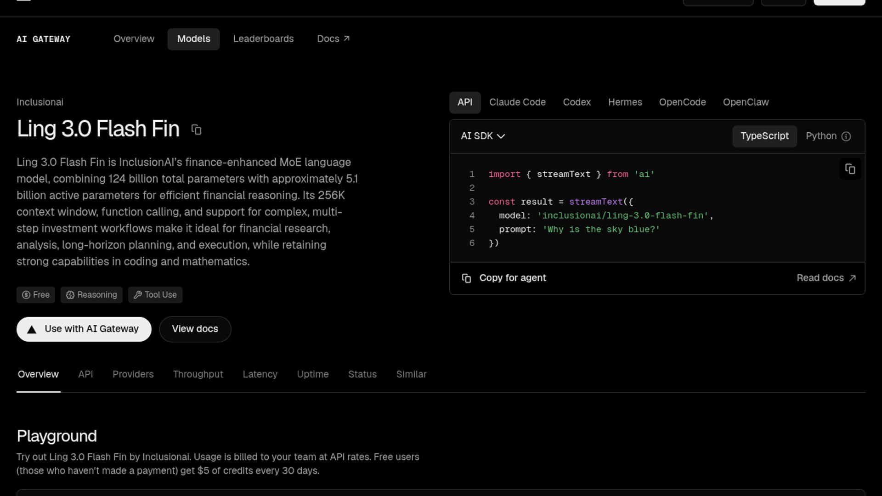The height and width of the screenshot is (496, 882).
Task: Expand the AI SDK dropdown
Action: click(x=483, y=136)
